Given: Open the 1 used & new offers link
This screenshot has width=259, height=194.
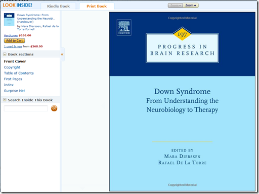Looking at the screenshot, I should click(x=13, y=46).
